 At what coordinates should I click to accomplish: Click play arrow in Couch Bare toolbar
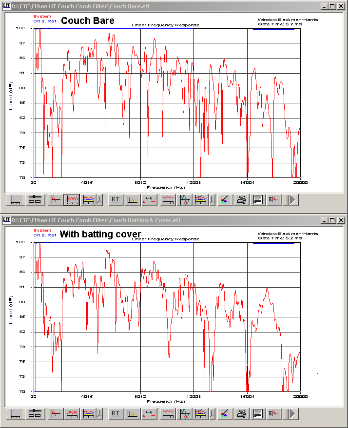tap(290, 200)
